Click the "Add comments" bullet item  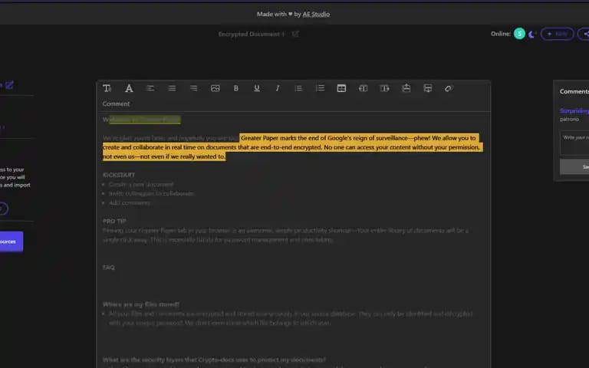tap(130, 202)
